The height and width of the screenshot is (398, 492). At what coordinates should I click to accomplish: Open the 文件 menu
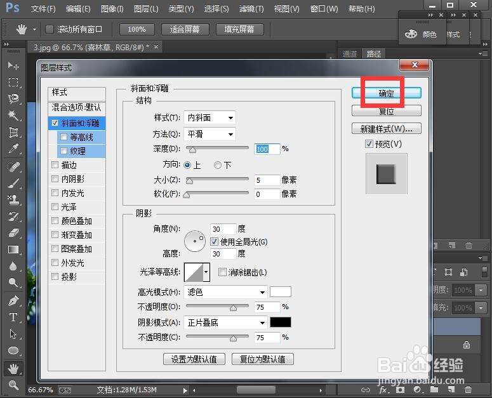[43, 9]
